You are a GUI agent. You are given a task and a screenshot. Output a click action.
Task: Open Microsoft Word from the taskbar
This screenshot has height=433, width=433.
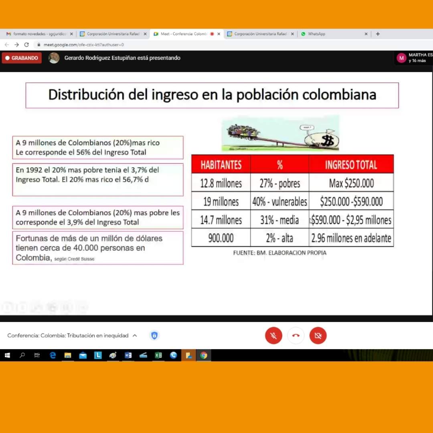pos(128,355)
